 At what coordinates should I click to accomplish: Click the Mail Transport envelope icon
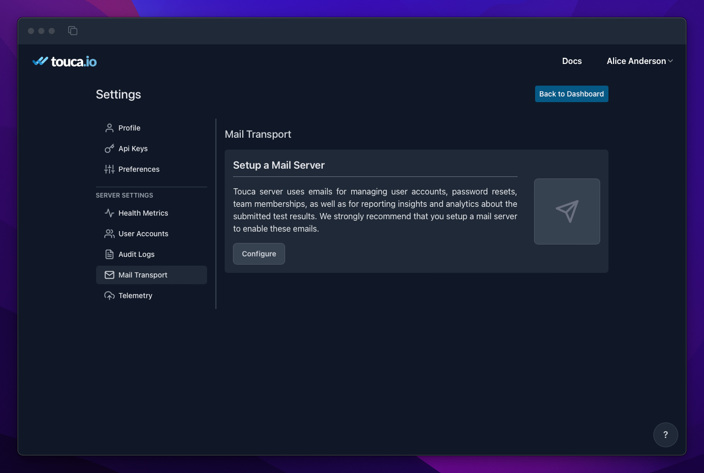coord(109,275)
